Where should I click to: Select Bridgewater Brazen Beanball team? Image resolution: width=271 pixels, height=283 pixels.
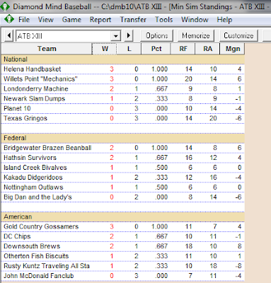[x=47, y=148]
